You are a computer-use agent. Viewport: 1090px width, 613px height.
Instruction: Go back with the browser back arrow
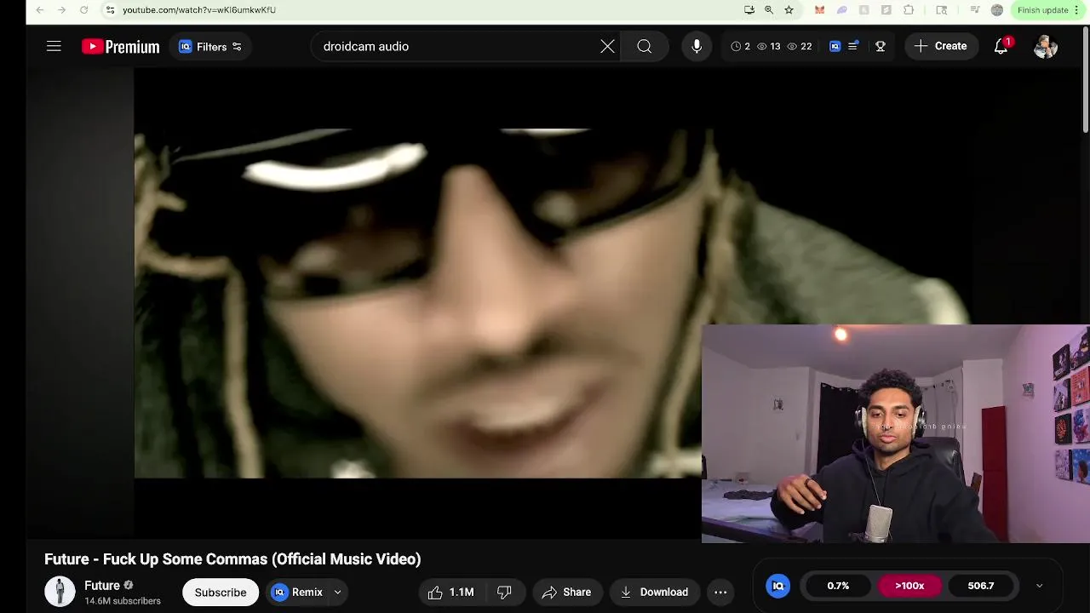tap(39, 10)
